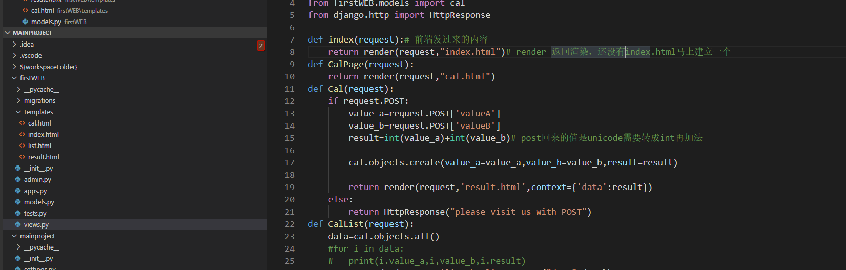Click the Python file icon beside tests.py
The image size is (846, 270).
click(x=18, y=214)
